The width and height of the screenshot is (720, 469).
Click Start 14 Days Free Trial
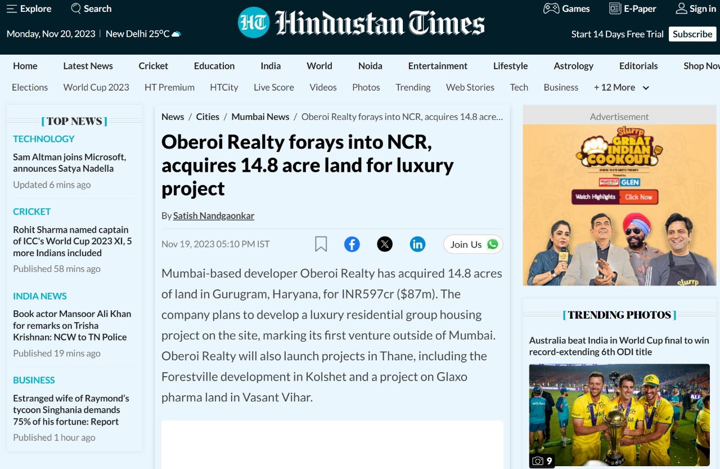(x=618, y=34)
